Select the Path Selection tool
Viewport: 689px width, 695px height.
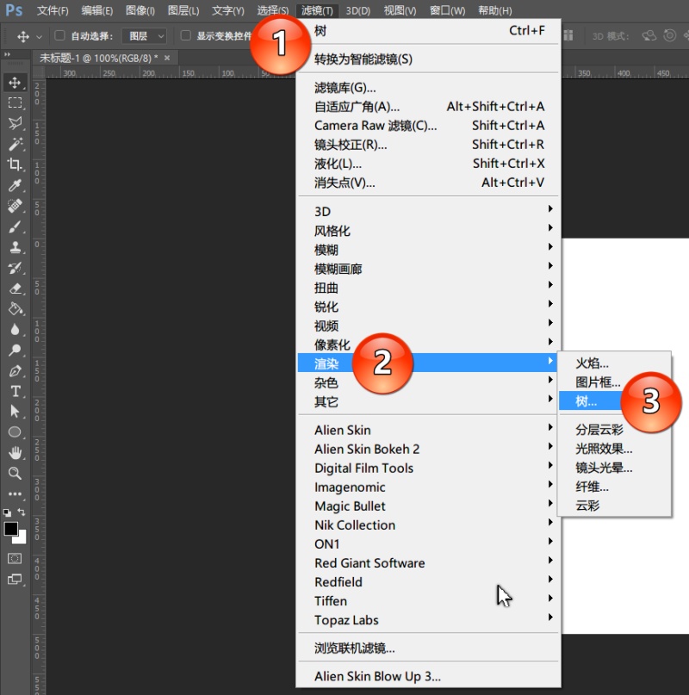pos(15,412)
